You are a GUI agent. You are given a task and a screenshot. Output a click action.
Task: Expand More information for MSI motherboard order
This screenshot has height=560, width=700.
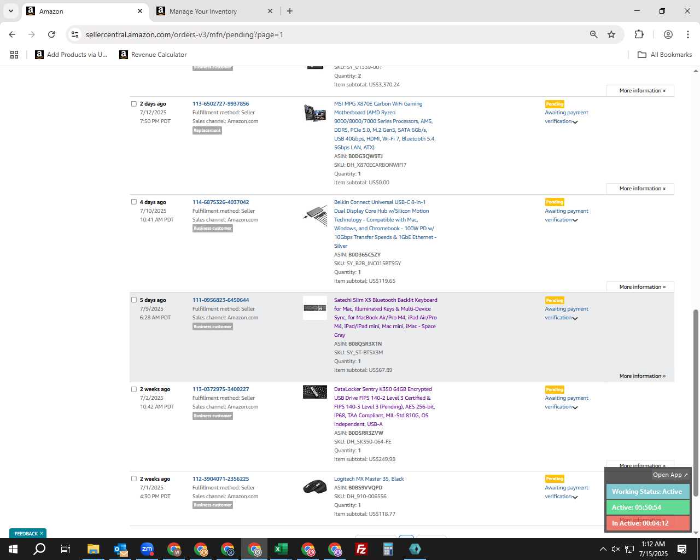(x=640, y=189)
